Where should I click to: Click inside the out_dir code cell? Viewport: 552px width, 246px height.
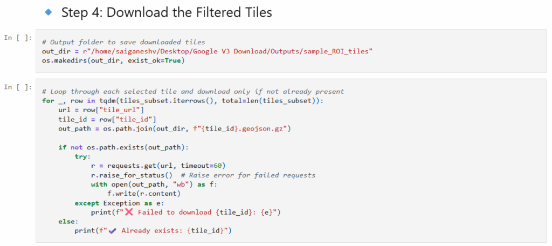[291, 51]
